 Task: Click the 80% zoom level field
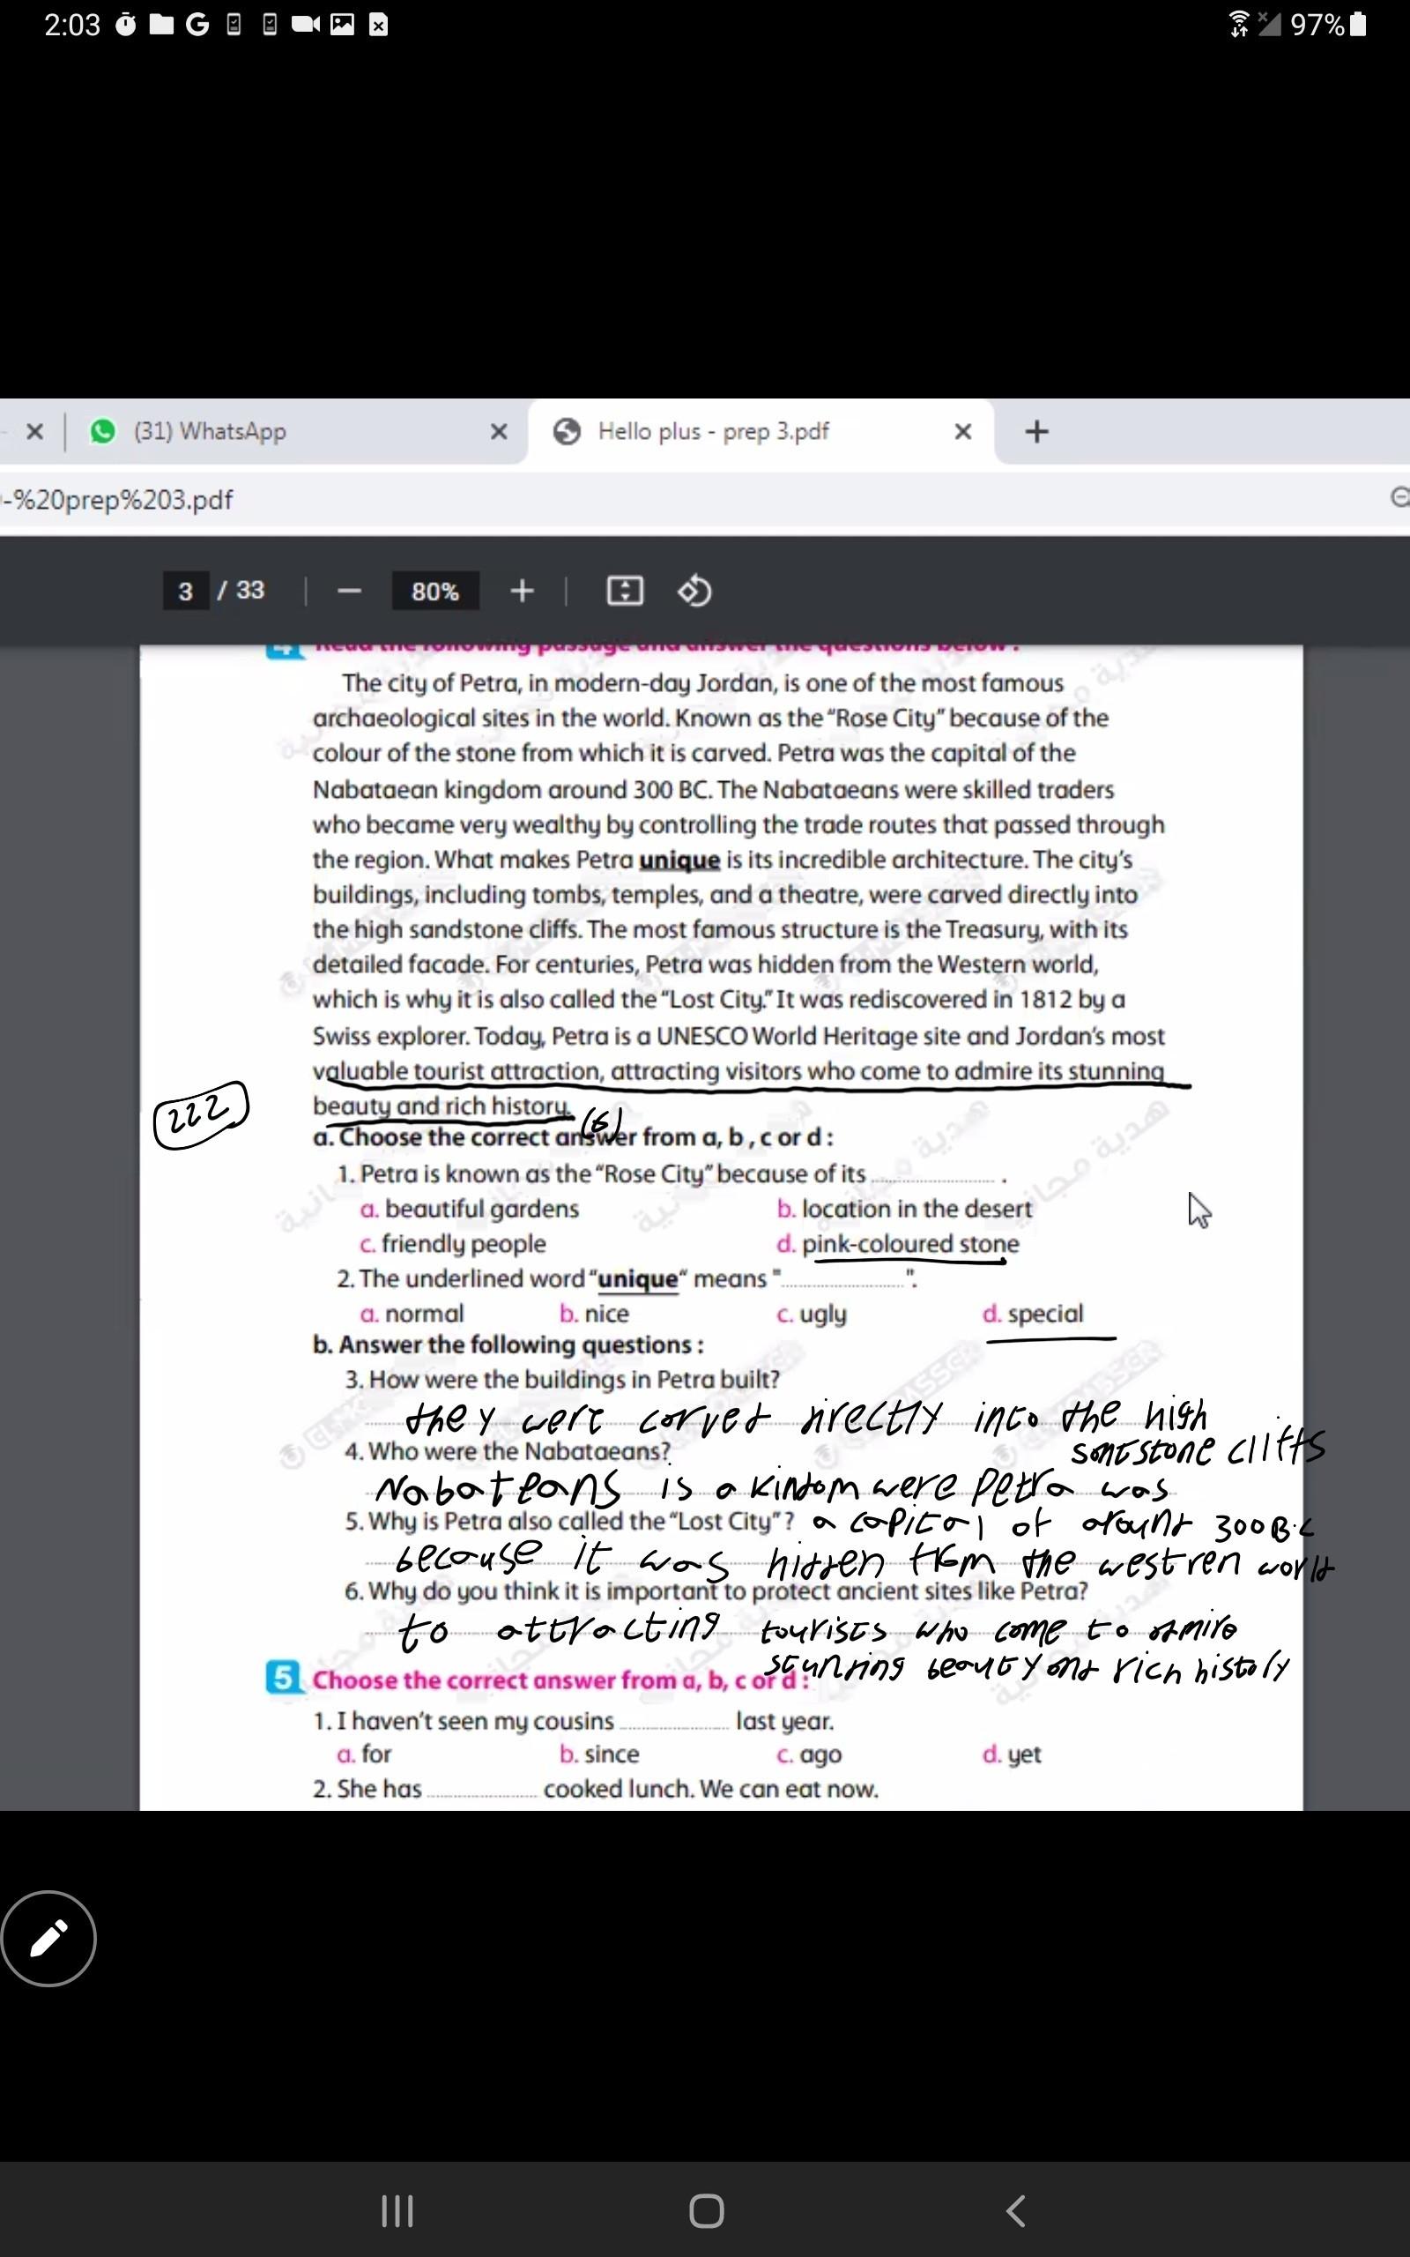434,592
